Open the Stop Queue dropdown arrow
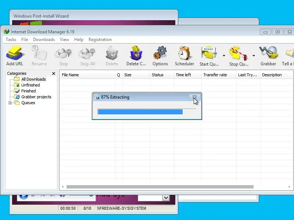 click(x=254, y=56)
